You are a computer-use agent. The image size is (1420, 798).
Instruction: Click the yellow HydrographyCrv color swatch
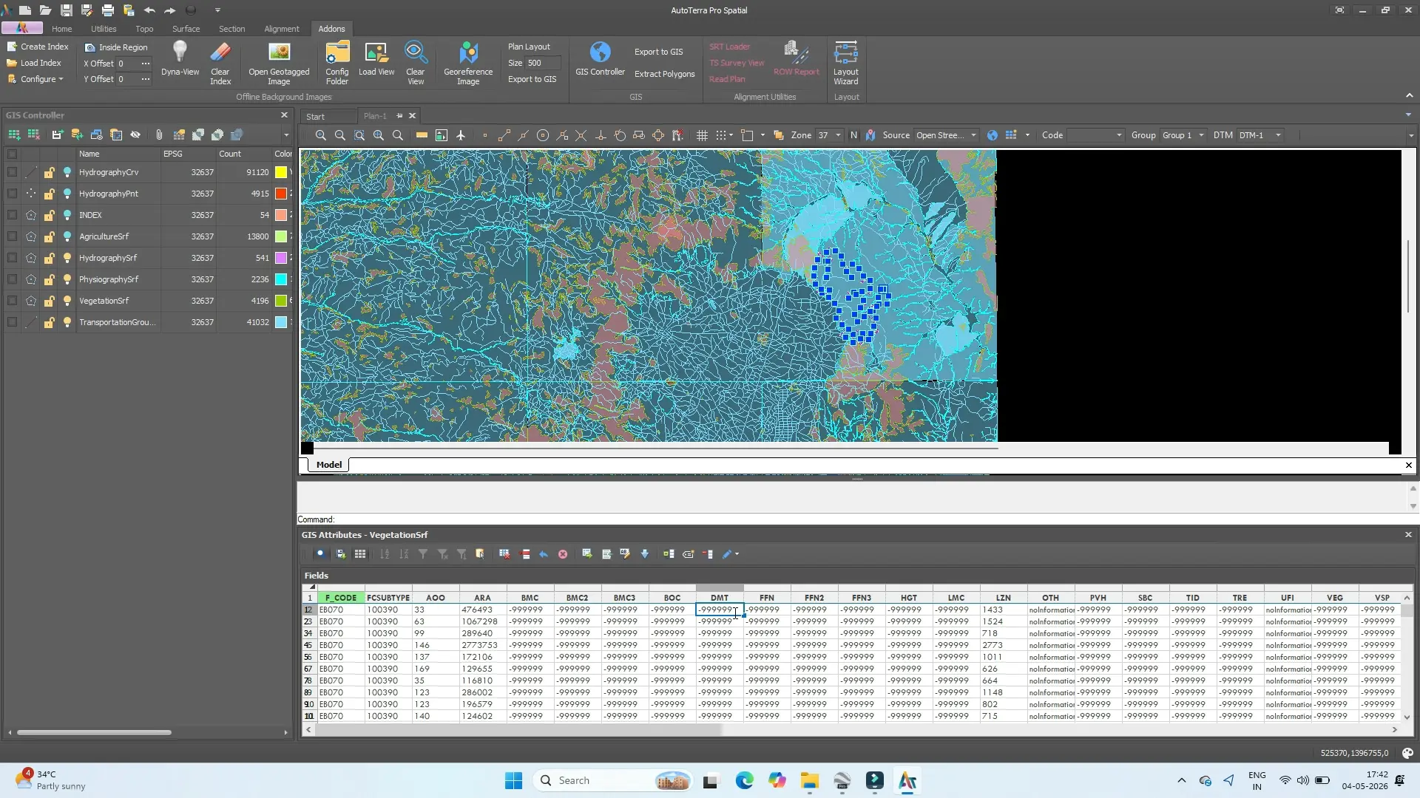[x=281, y=172]
